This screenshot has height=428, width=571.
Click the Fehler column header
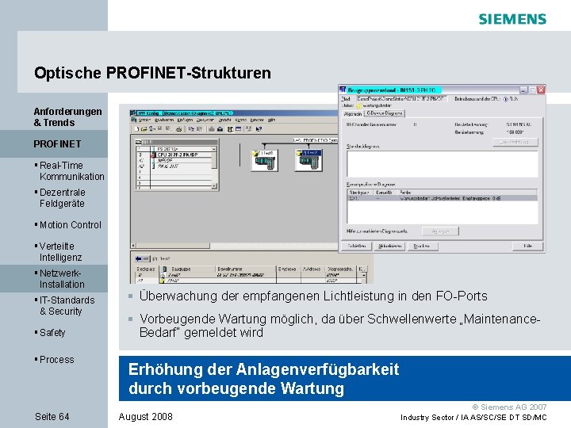coord(468,192)
